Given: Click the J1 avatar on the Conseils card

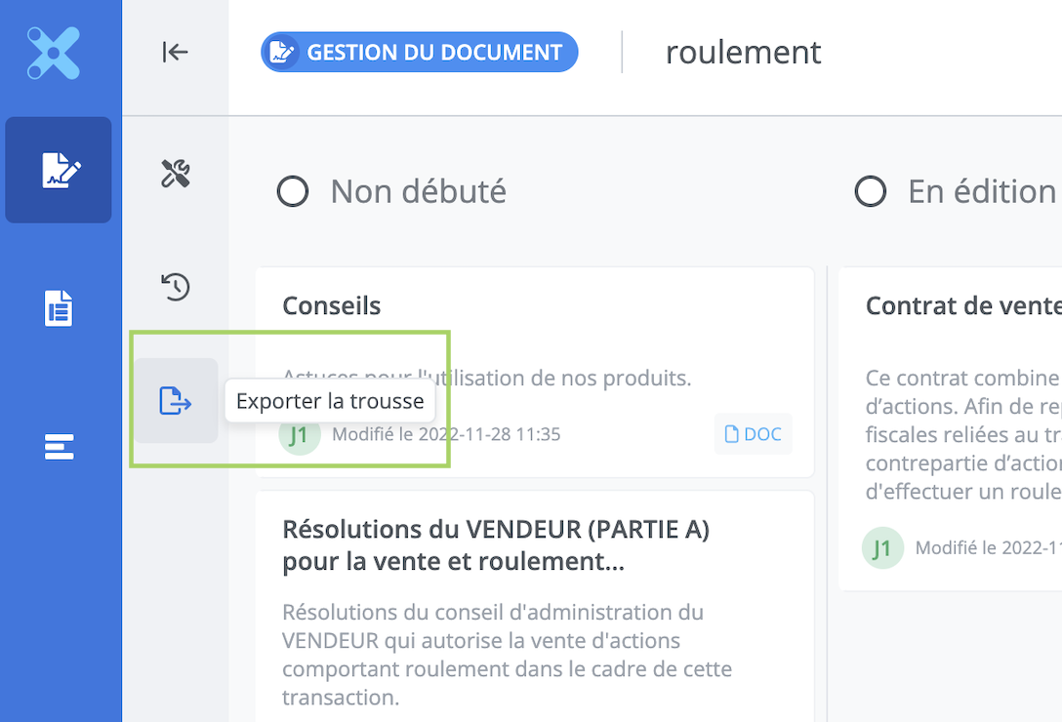Looking at the screenshot, I should click(300, 436).
